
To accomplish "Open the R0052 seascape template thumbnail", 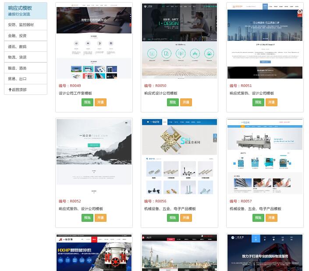I will pos(94,157).
